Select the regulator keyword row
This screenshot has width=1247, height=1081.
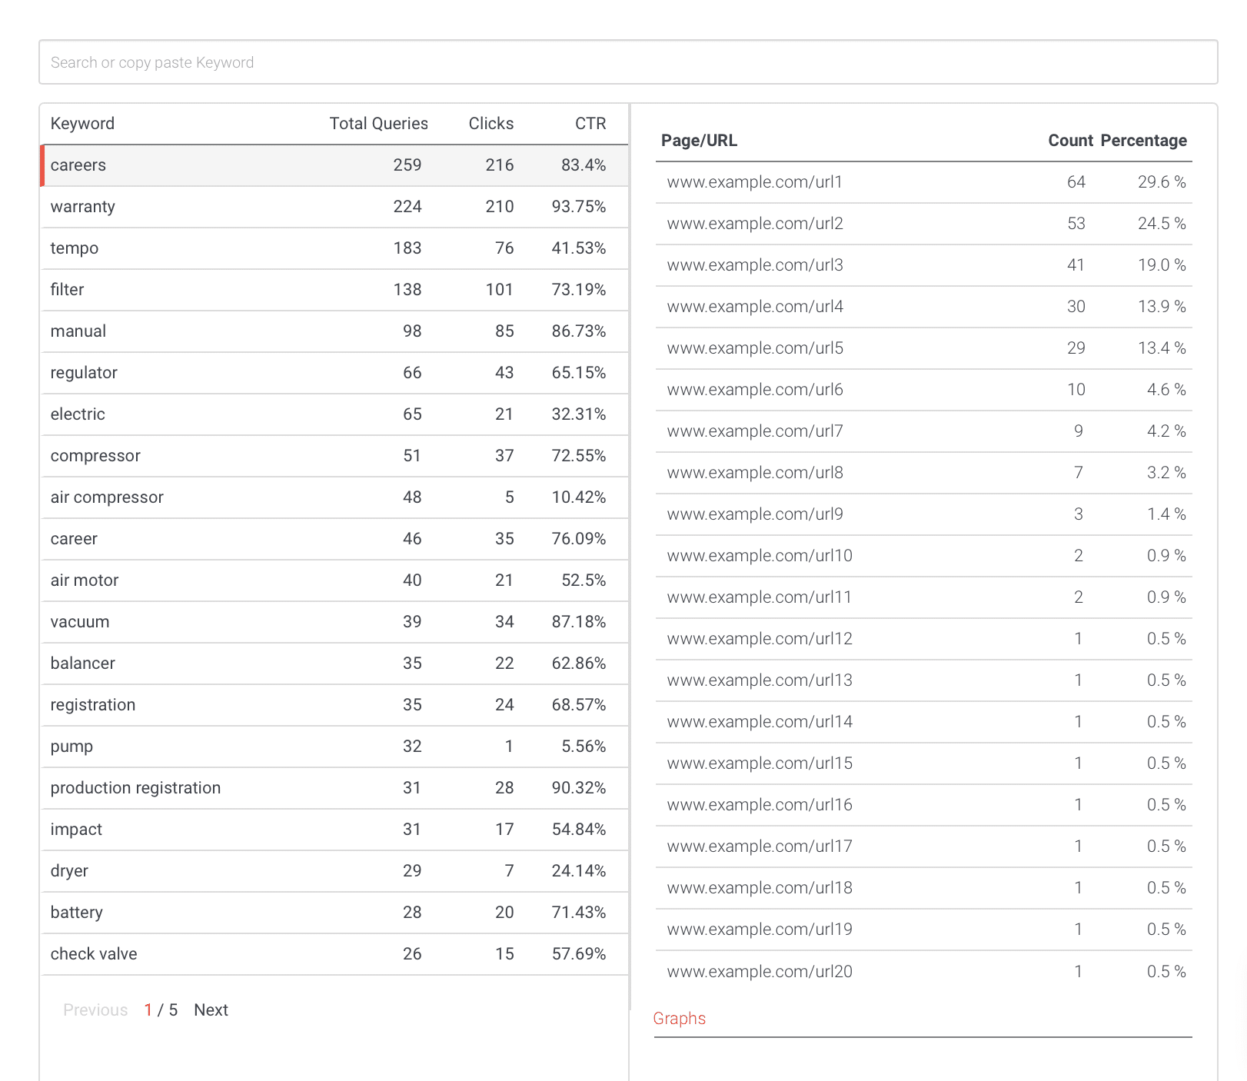tap(334, 373)
